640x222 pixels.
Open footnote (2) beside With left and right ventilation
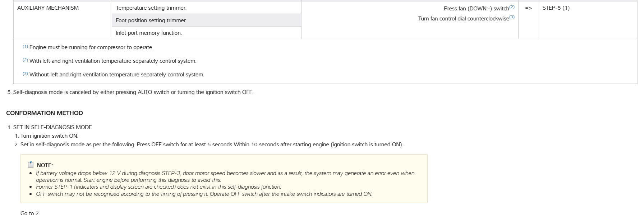coord(25,60)
